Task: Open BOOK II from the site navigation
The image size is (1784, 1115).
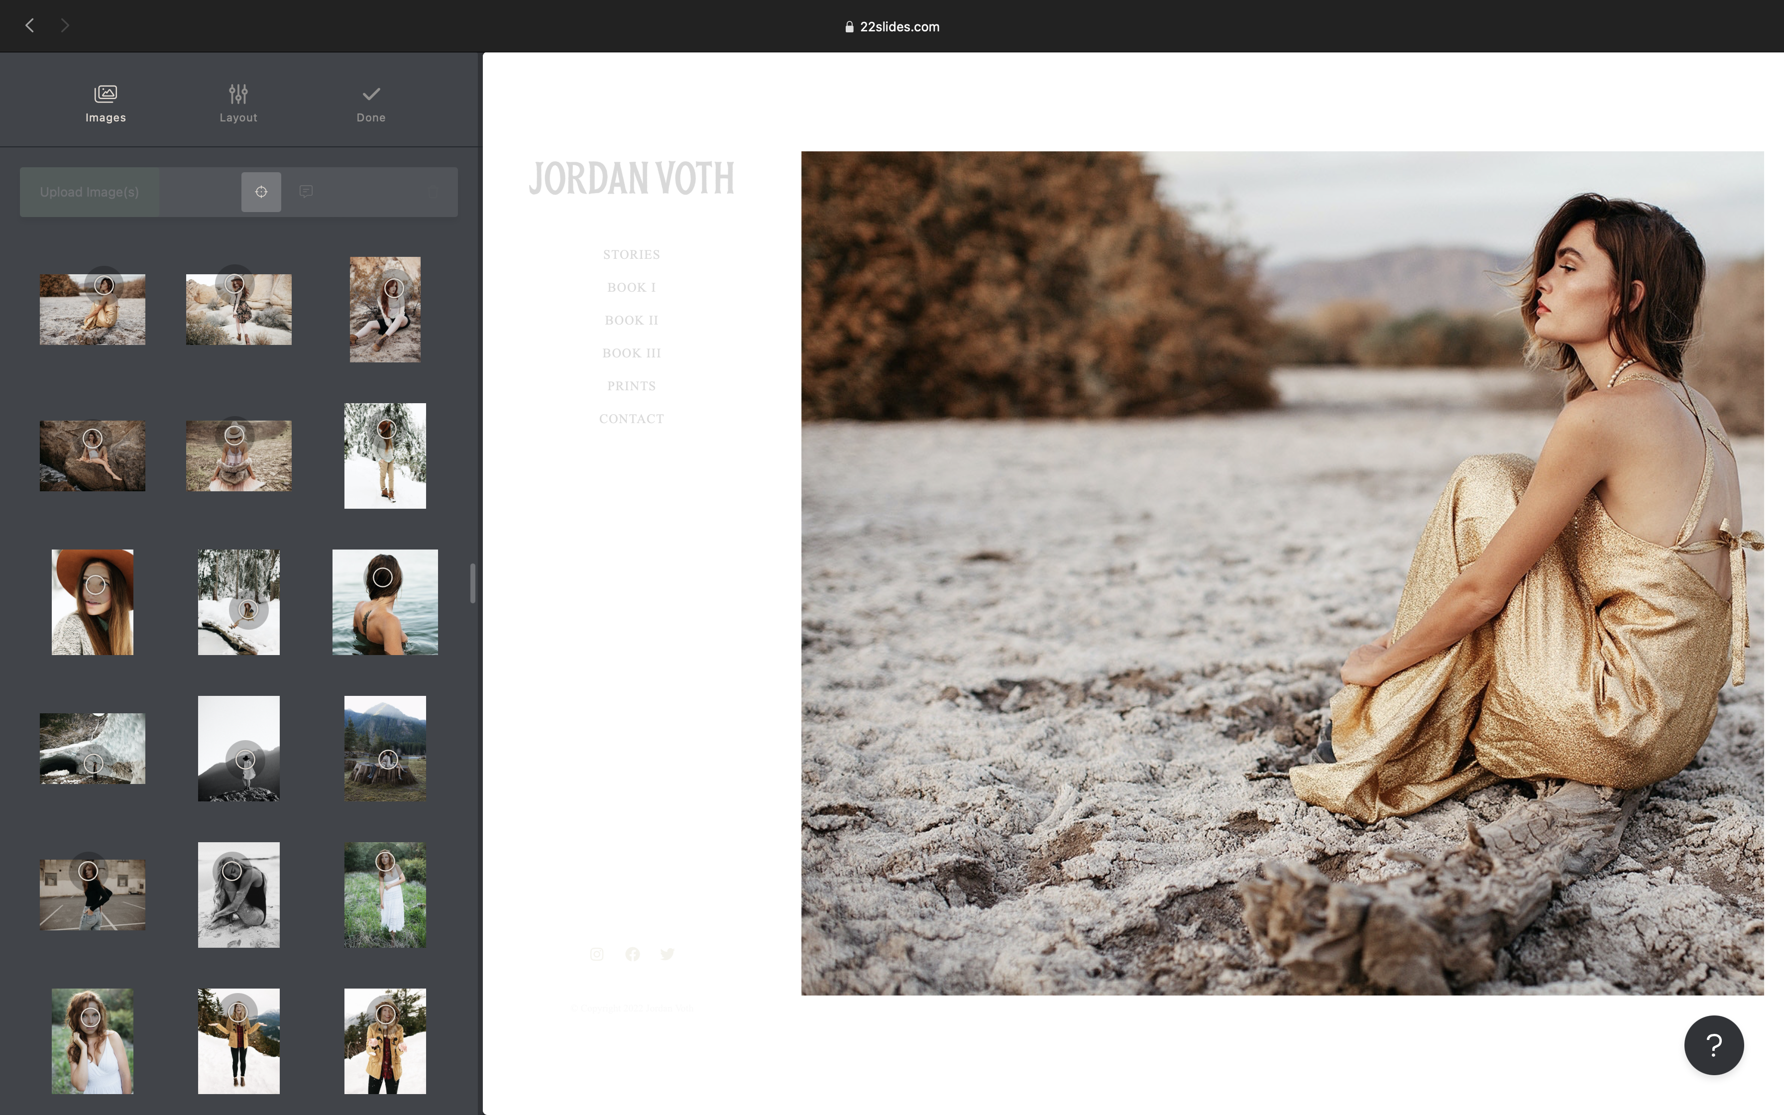Action: (631, 319)
